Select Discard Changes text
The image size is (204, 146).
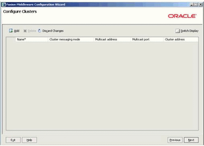(53, 31)
